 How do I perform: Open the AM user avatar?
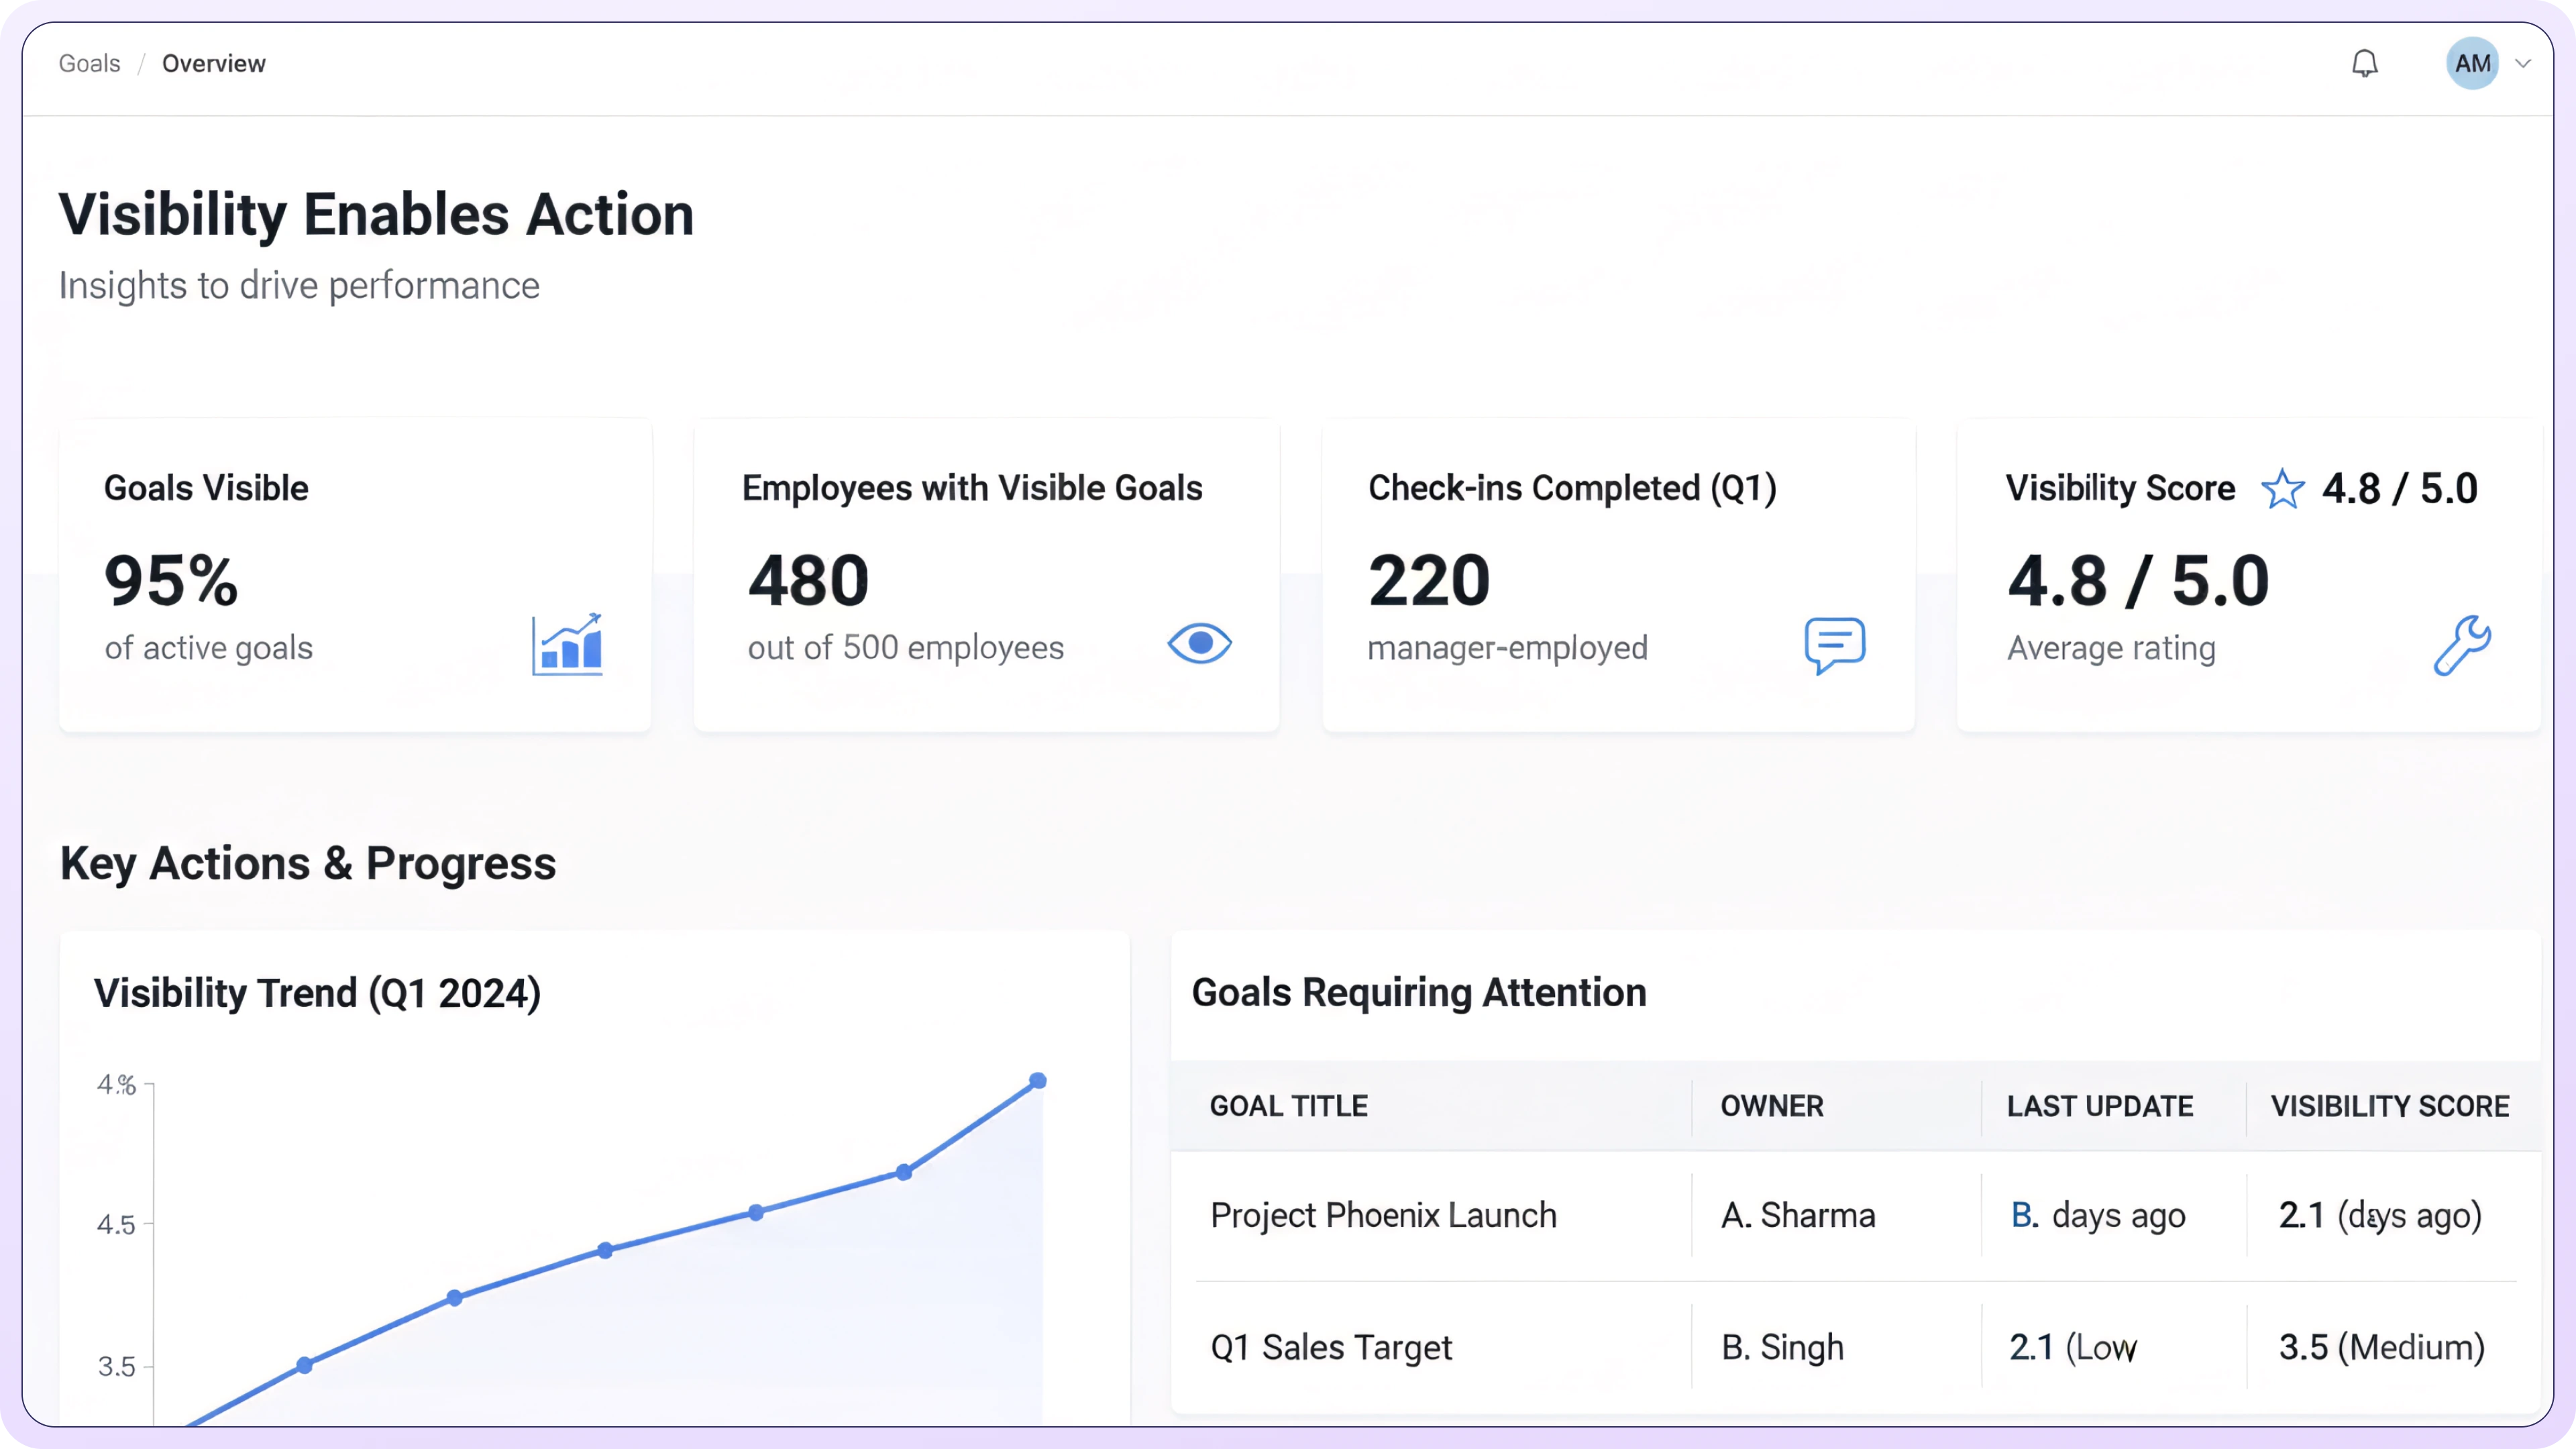pyautogui.click(x=2472, y=64)
